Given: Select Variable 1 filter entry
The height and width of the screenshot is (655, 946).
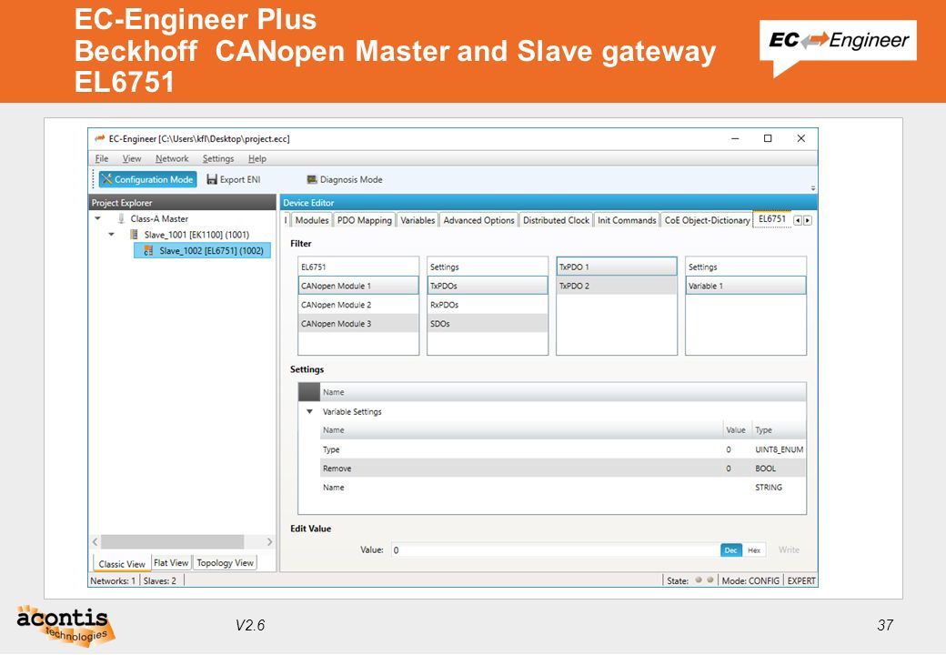Looking at the screenshot, I should coord(746,286).
